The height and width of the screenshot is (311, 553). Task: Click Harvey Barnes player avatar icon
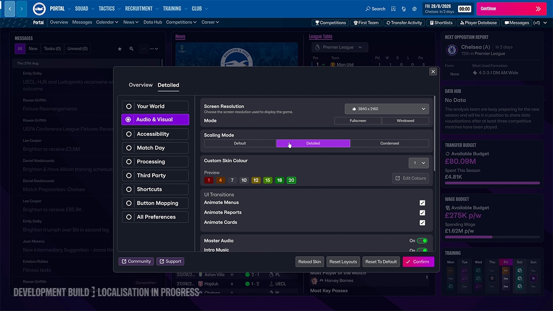pyautogui.click(x=314, y=281)
